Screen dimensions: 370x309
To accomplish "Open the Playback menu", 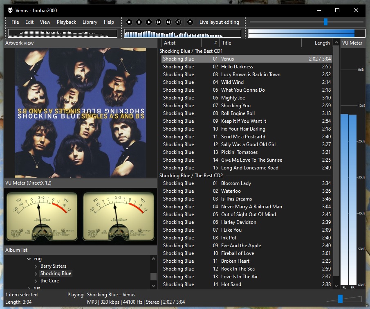I will (x=66, y=22).
